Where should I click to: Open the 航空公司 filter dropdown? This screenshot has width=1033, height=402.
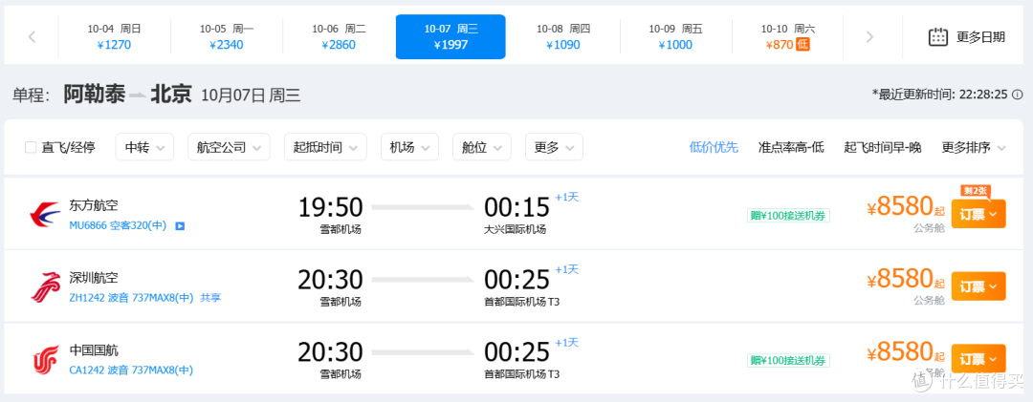tap(229, 147)
